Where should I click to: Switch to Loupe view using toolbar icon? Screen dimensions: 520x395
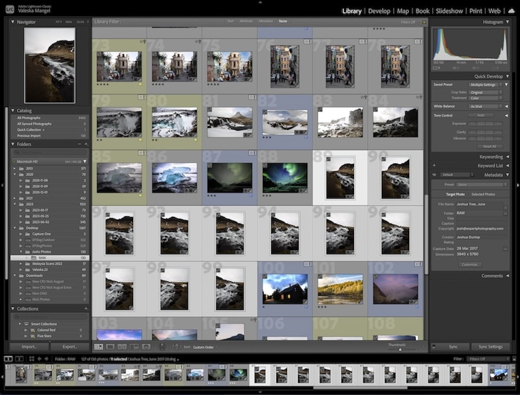tap(110, 346)
